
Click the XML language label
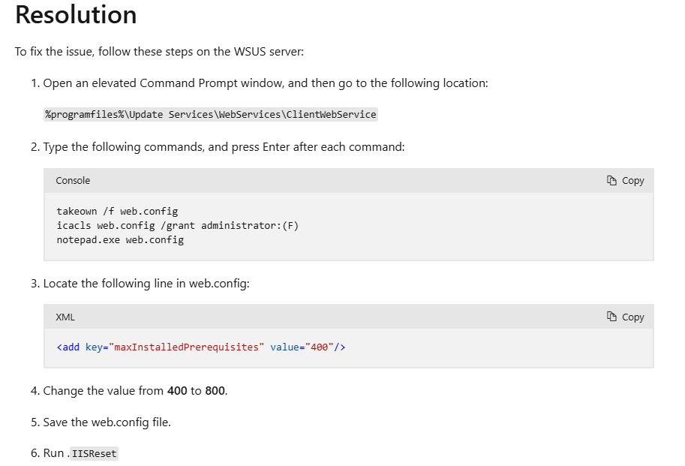(65, 317)
